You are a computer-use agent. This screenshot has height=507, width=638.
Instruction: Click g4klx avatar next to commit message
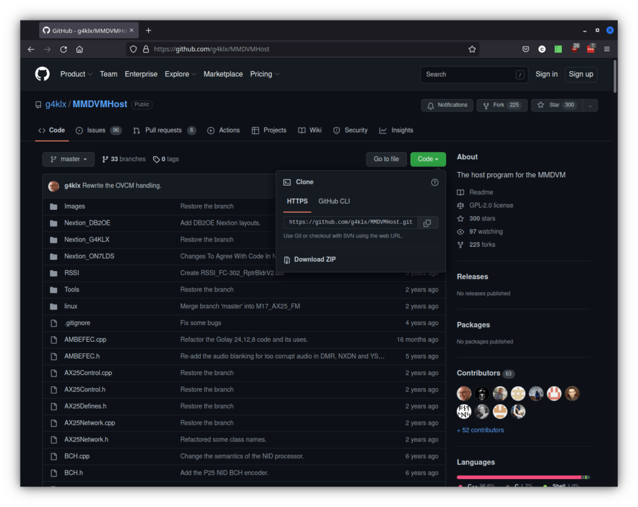54,186
